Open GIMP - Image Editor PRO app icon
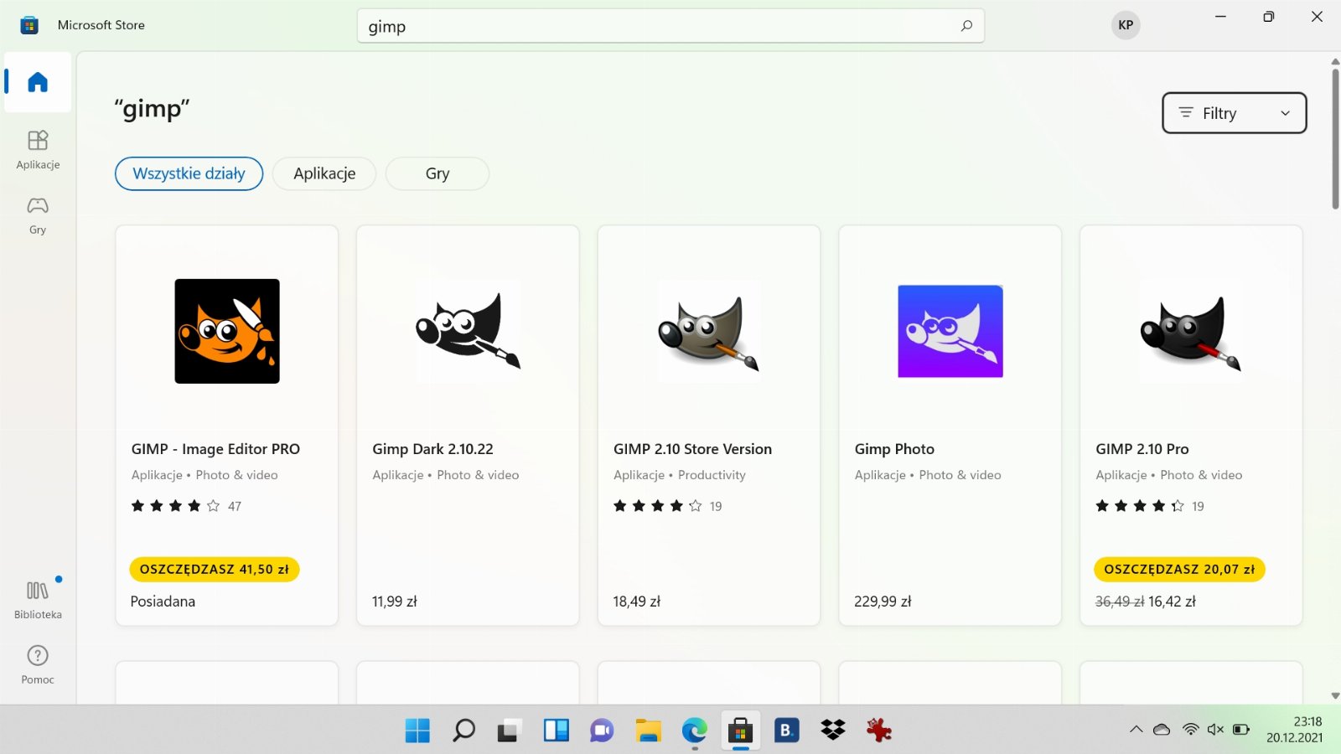The image size is (1341, 754). pos(227,331)
